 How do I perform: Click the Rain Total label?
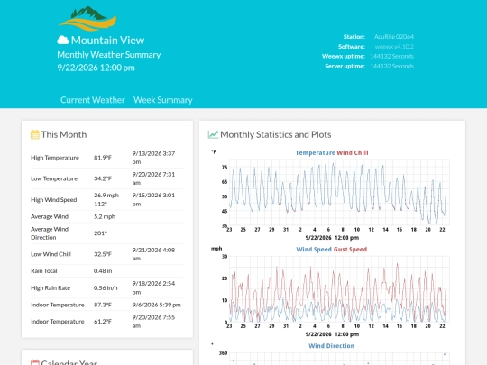click(x=44, y=271)
